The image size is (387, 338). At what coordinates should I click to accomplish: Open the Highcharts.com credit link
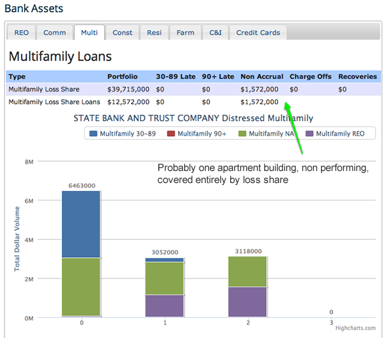tap(356, 328)
